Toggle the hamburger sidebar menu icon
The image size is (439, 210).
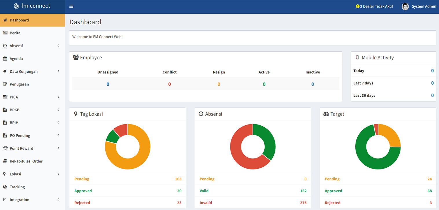(x=71, y=6)
